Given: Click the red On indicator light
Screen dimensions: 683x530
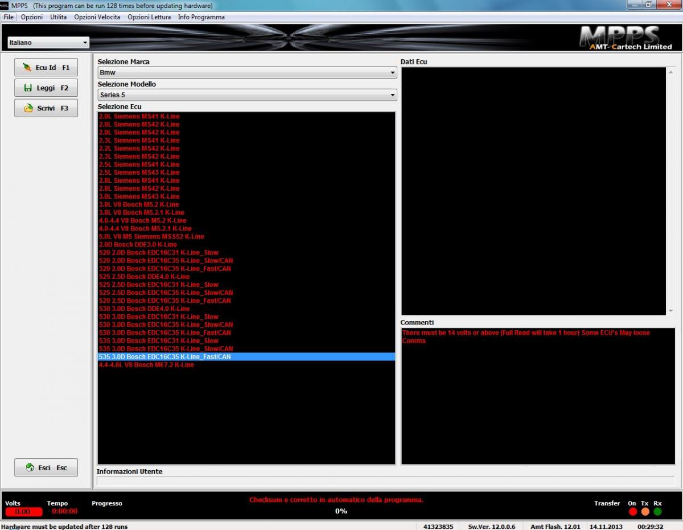Looking at the screenshot, I should click(x=633, y=512).
